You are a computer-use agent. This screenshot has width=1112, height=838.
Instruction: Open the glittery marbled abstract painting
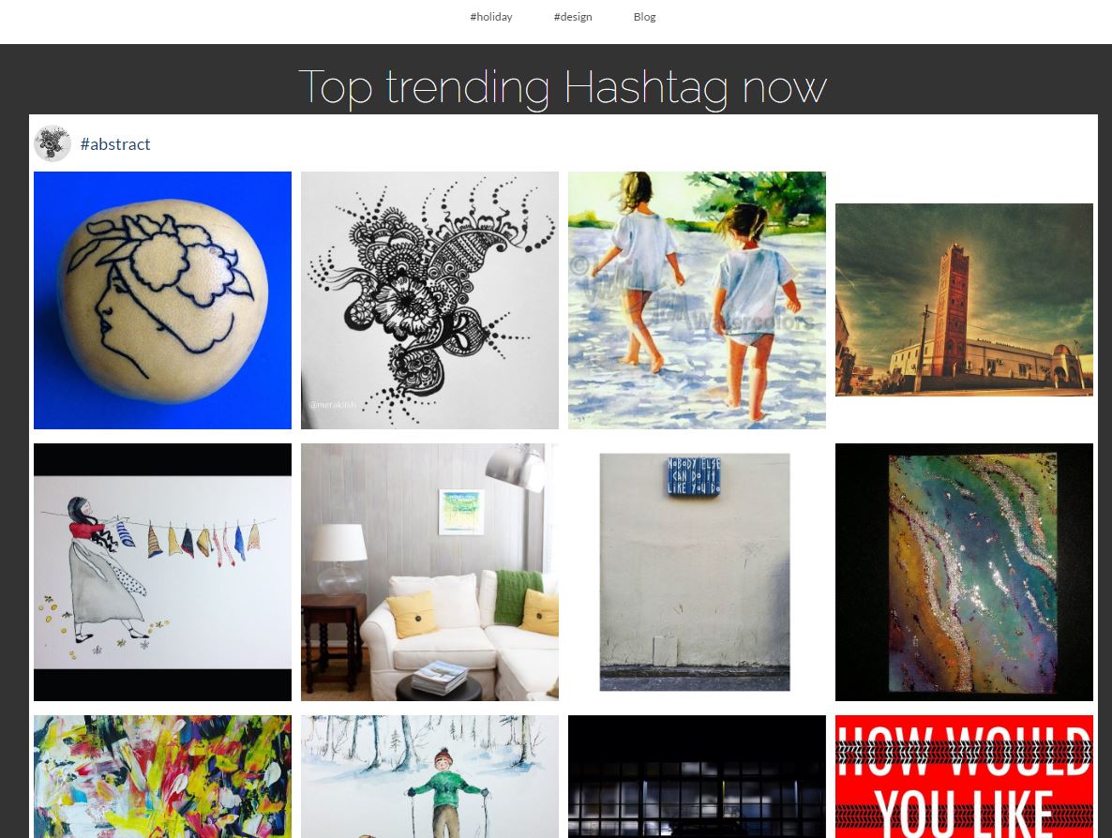pos(964,572)
